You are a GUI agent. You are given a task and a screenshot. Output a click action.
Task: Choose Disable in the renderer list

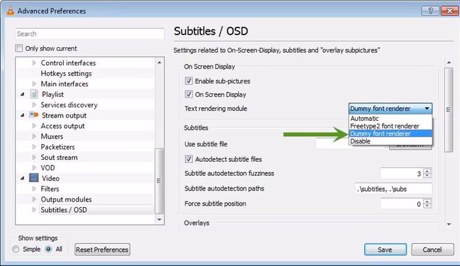[391, 141]
